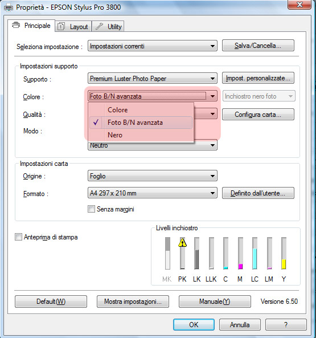The width and height of the screenshot is (316, 338).
Task: Confirm settings with the OK button
Action: [x=194, y=325]
